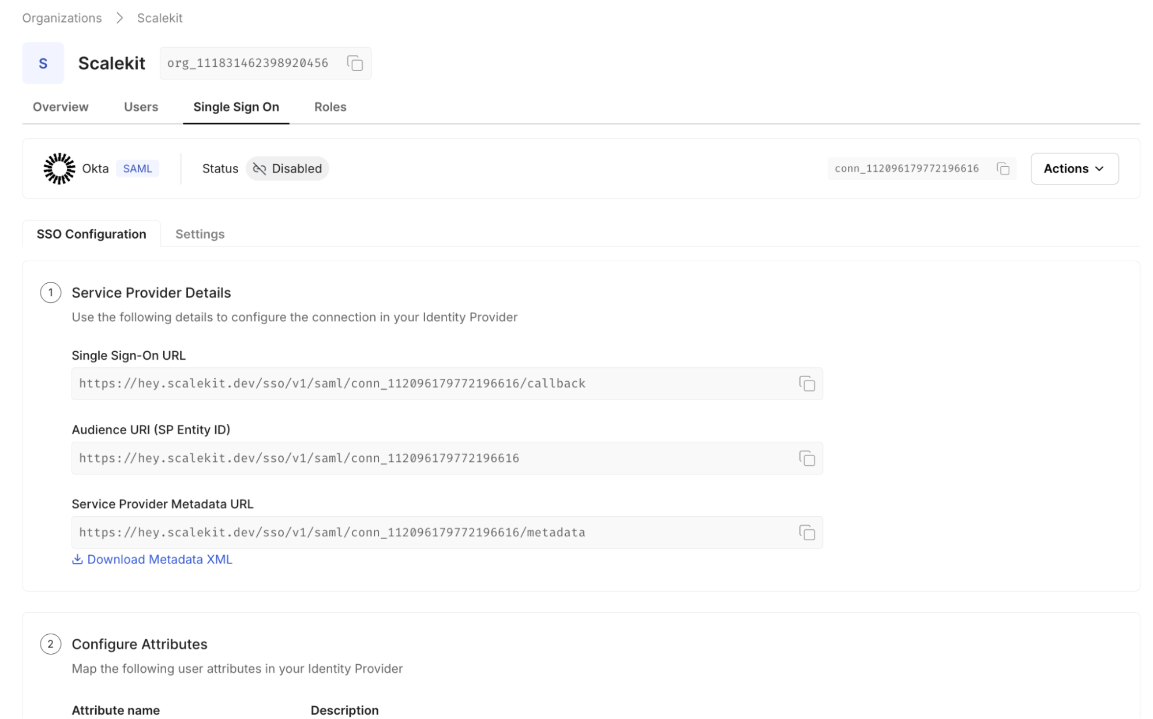1153x719 pixels.
Task: Select the Settings sub-tab
Action: 200,234
